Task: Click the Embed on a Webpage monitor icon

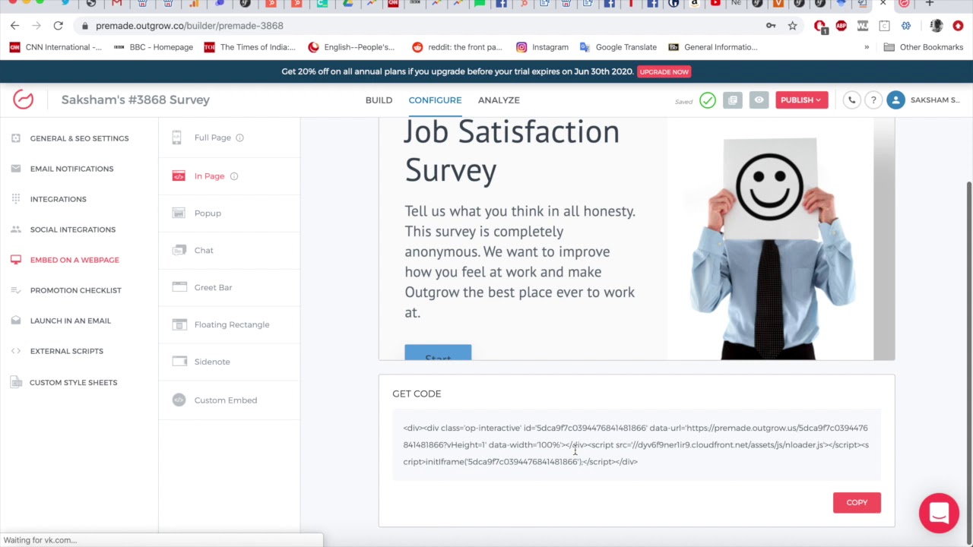Action: [16, 260]
